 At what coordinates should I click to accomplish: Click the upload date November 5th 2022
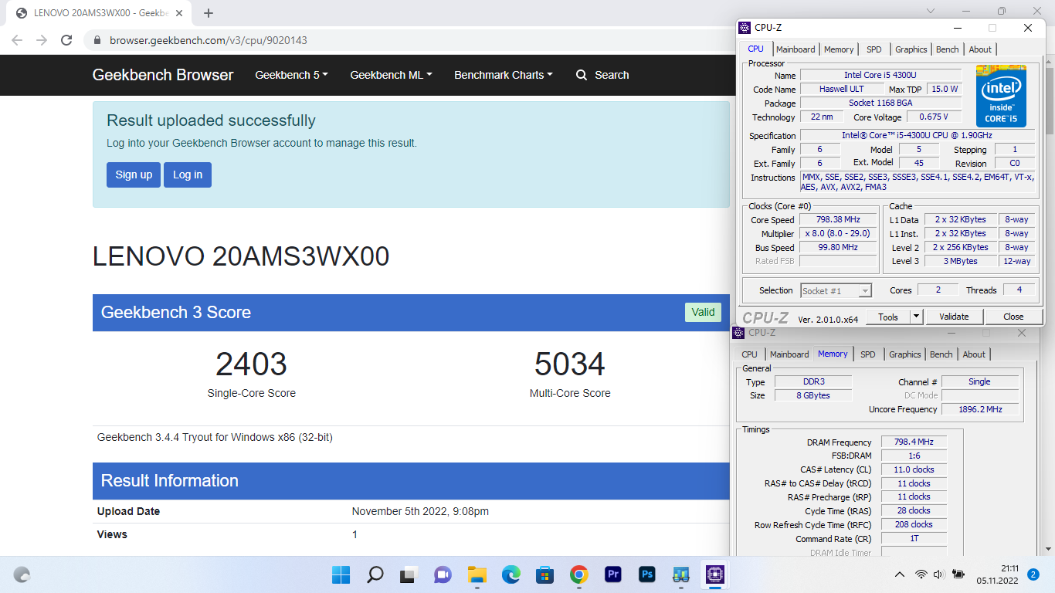coord(420,511)
